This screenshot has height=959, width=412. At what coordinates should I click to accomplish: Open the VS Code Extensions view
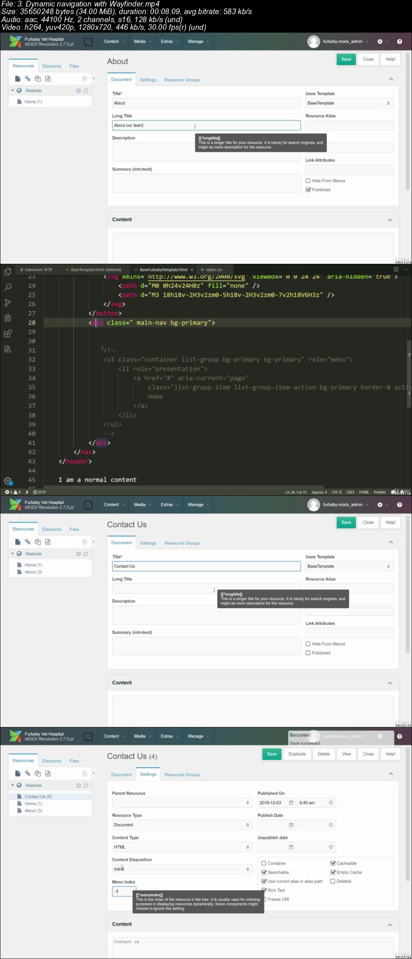pyautogui.click(x=7, y=333)
